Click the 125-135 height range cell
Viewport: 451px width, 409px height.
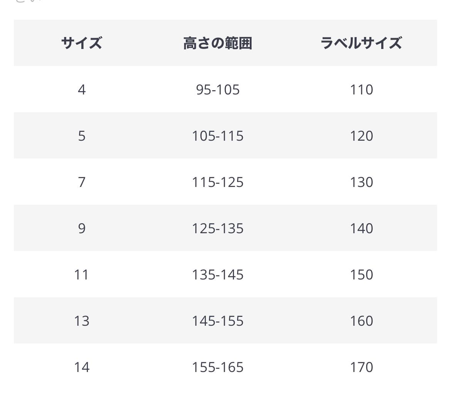[218, 228]
